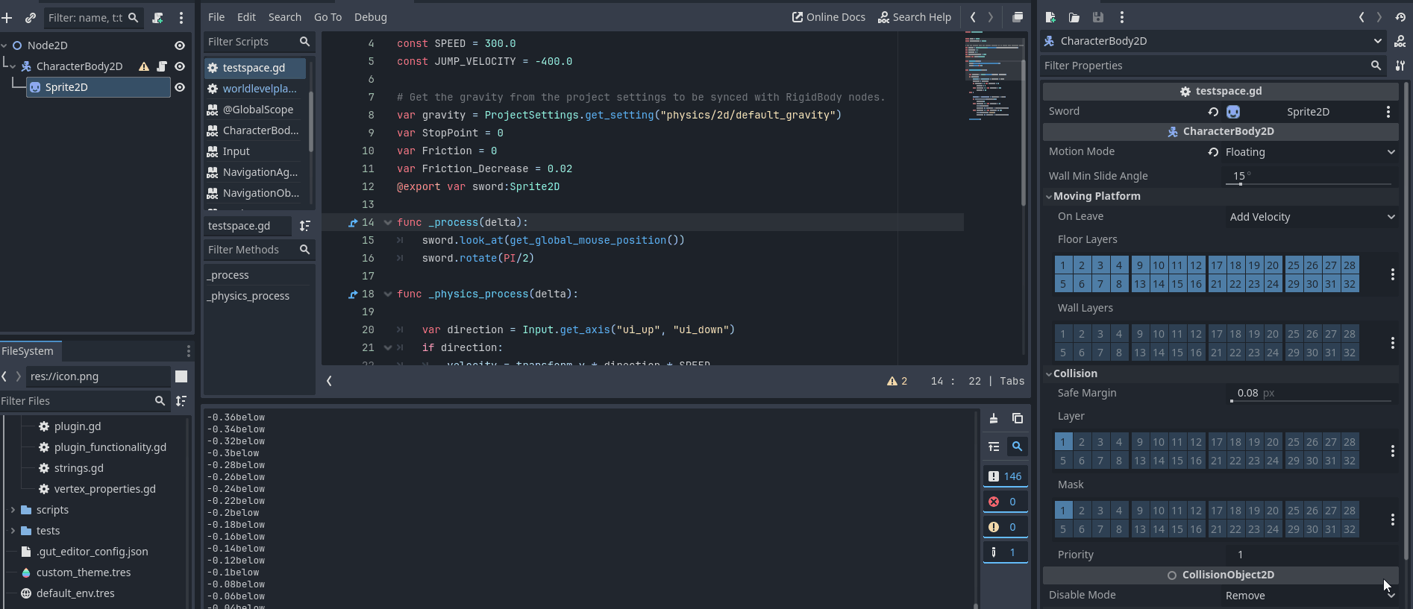Save the currently edited resource
1413x609 pixels.
click(x=1098, y=17)
